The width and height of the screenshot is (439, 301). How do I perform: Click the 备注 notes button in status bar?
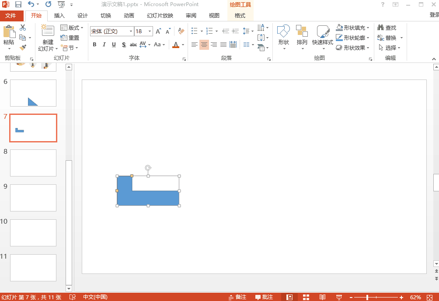click(x=237, y=297)
